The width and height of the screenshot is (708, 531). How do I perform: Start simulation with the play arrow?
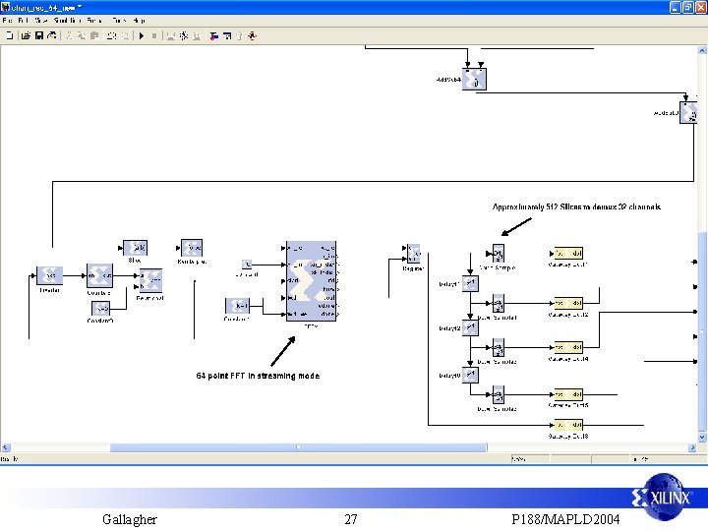[x=142, y=35]
